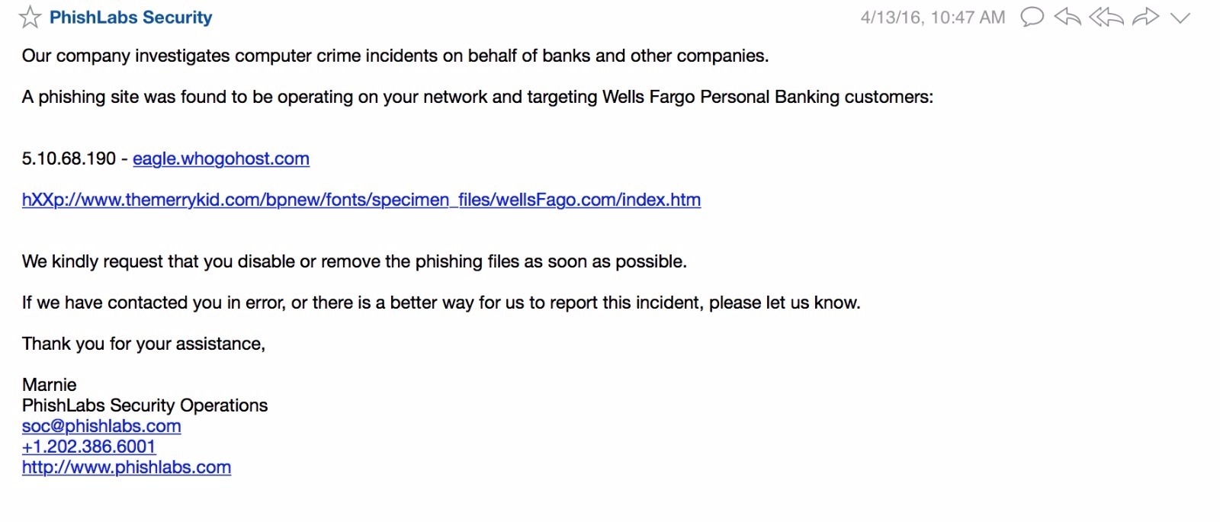Open eagle.whogohost.com link

tap(221, 159)
